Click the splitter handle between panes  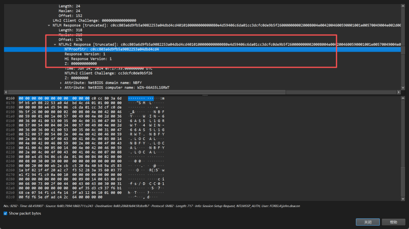click(x=204, y=95)
